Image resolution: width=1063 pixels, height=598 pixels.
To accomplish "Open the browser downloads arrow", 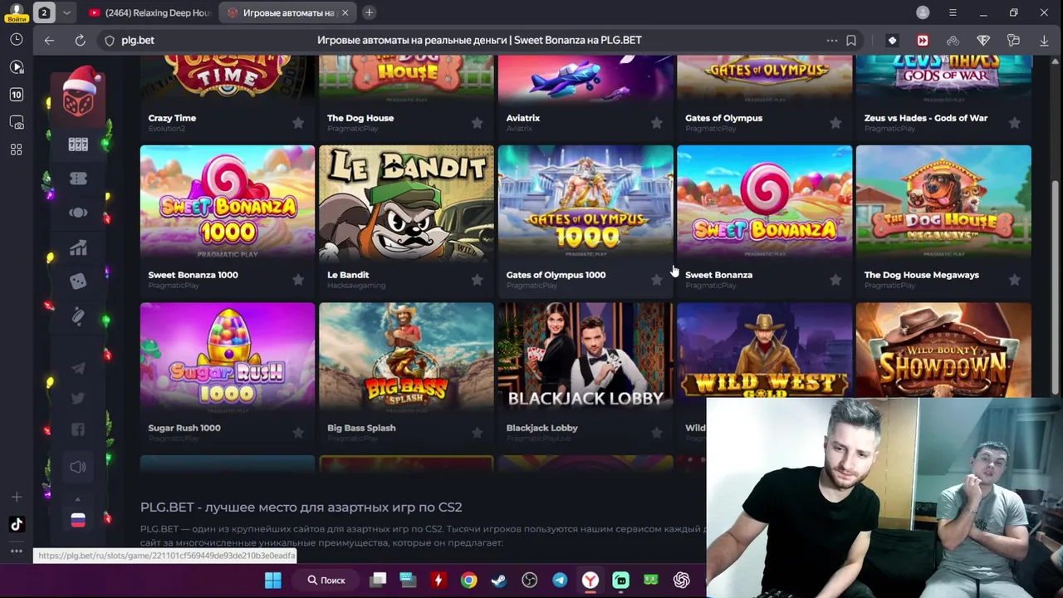I will (x=1044, y=40).
